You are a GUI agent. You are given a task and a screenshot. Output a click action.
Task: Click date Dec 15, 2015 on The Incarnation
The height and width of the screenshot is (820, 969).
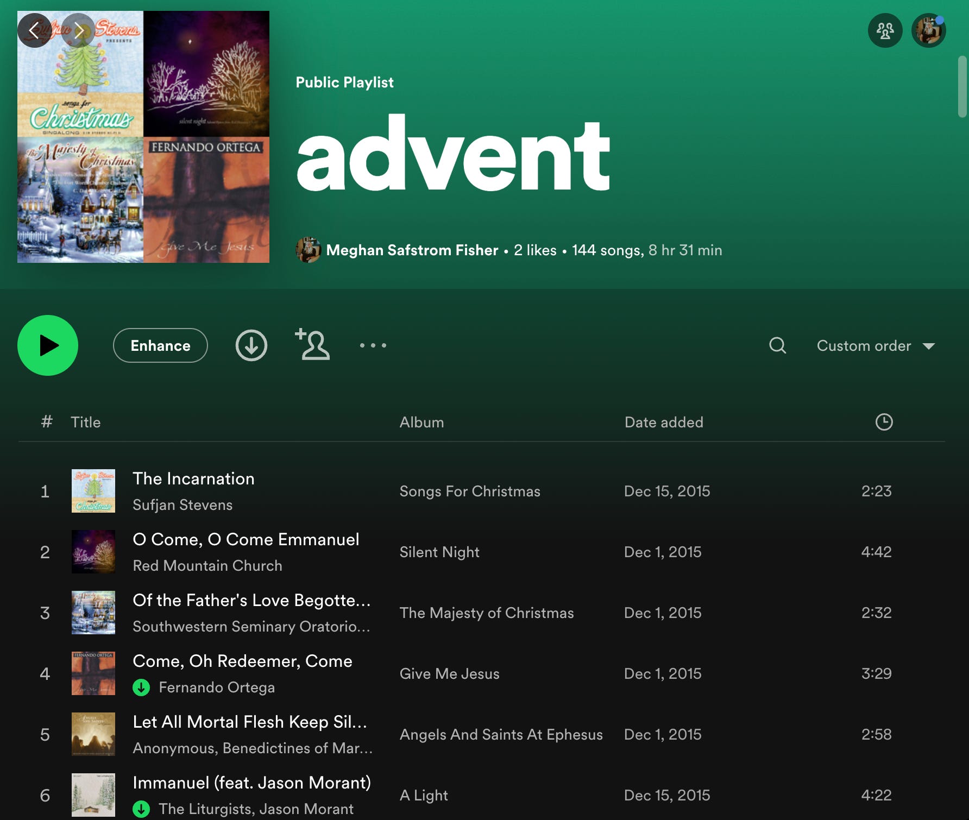tap(667, 491)
